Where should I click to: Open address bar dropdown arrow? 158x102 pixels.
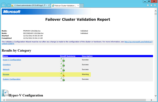click(47, 5)
